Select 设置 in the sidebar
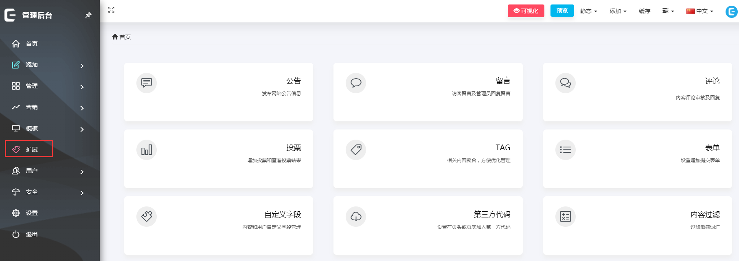739x261 pixels. click(x=32, y=213)
